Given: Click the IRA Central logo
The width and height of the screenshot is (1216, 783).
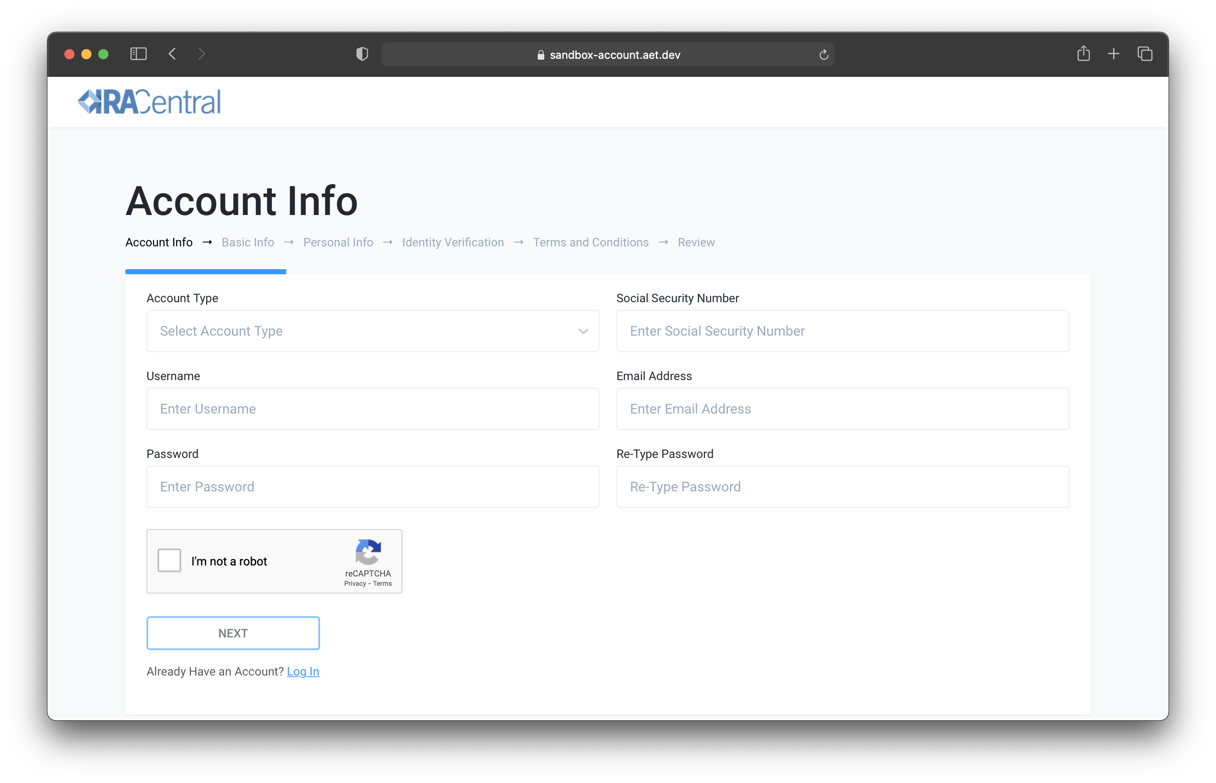Looking at the screenshot, I should 149,102.
